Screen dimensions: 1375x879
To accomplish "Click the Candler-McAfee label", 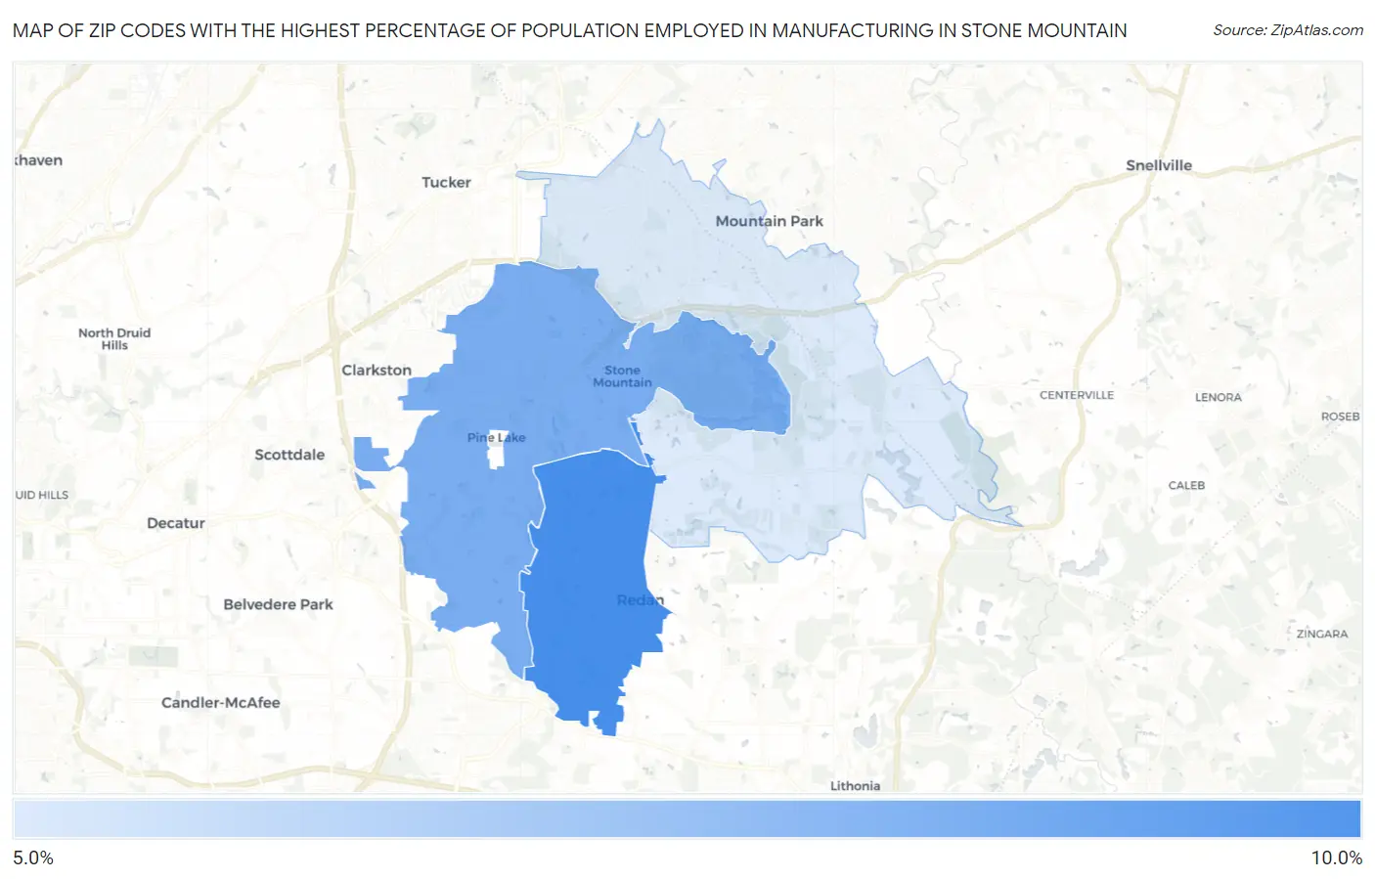I will pyautogui.click(x=220, y=702).
